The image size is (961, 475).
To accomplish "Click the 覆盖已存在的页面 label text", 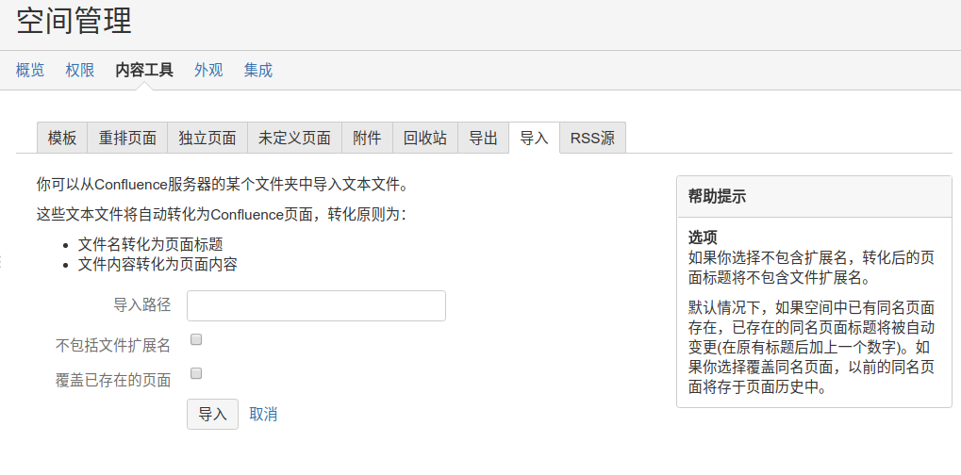I will click(x=113, y=380).
